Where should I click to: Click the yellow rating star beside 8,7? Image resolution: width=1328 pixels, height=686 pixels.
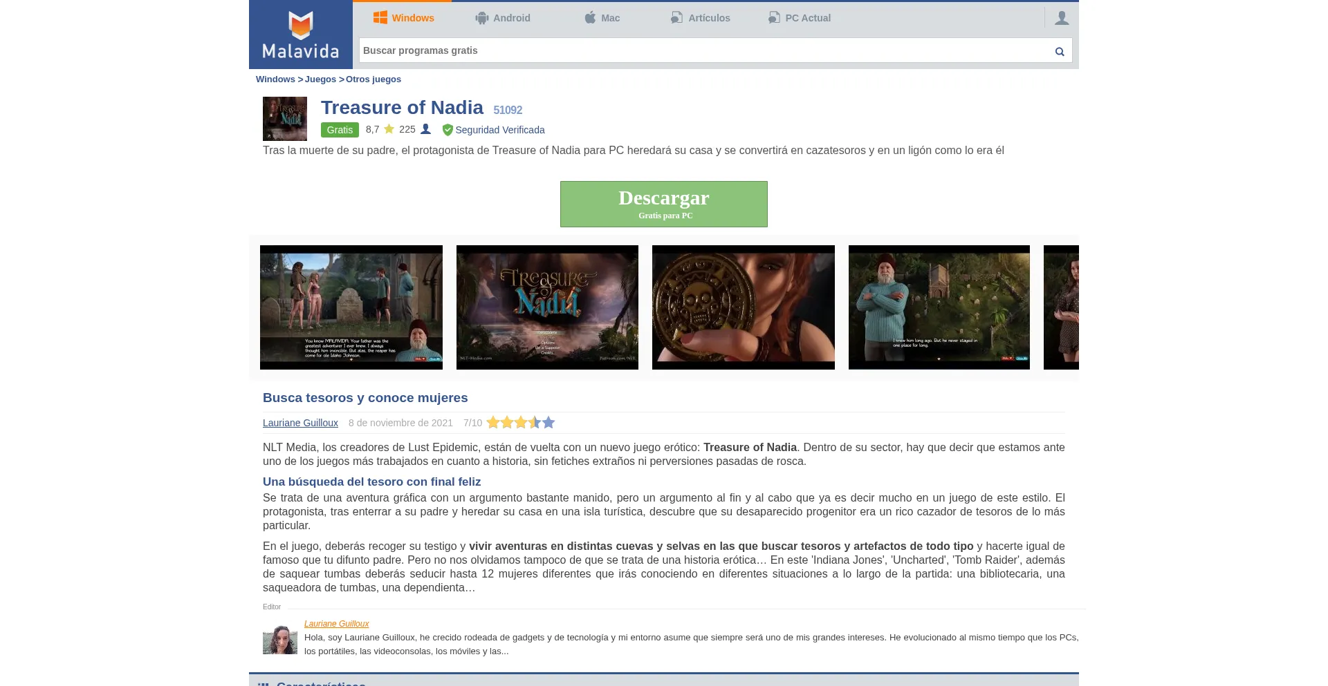click(389, 129)
